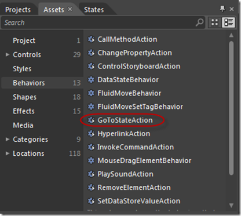This screenshot has height=216, width=241.
Task: Click the search magnifier icon
Action: coord(199,23)
